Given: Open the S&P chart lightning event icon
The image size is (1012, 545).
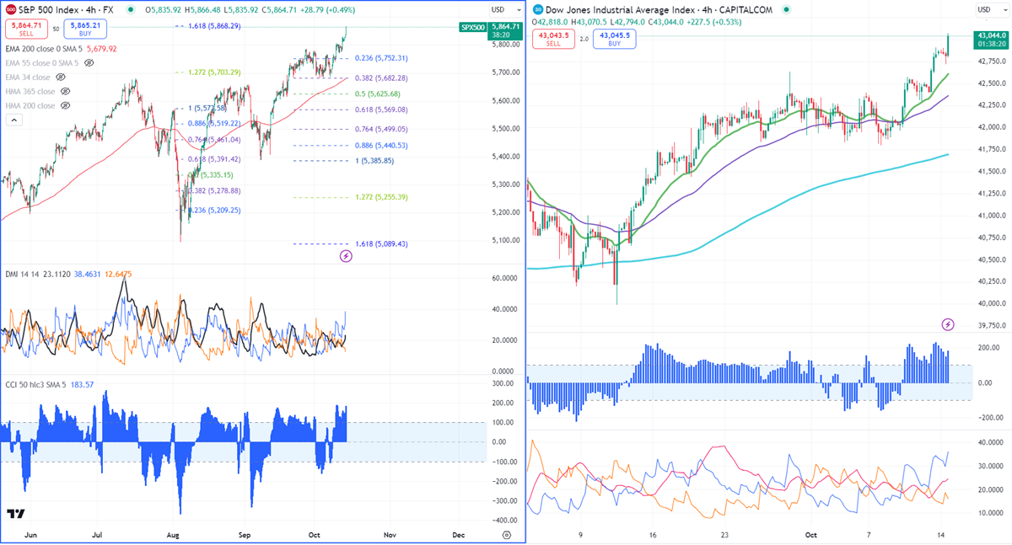Looking at the screenshot, I should pos(346,255).
